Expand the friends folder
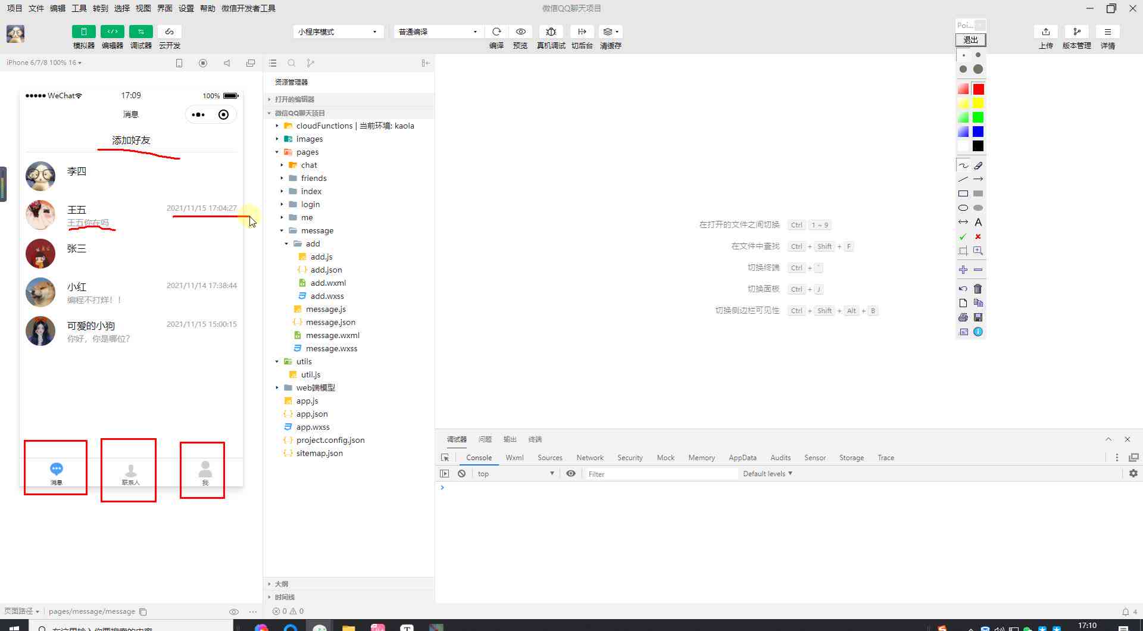Viewport: 1143px width, 631px height. 349,178
